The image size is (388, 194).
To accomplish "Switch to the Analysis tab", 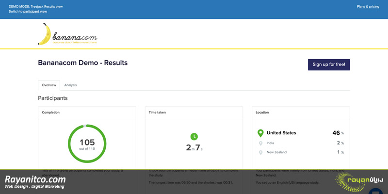I will tap(70, 85).
